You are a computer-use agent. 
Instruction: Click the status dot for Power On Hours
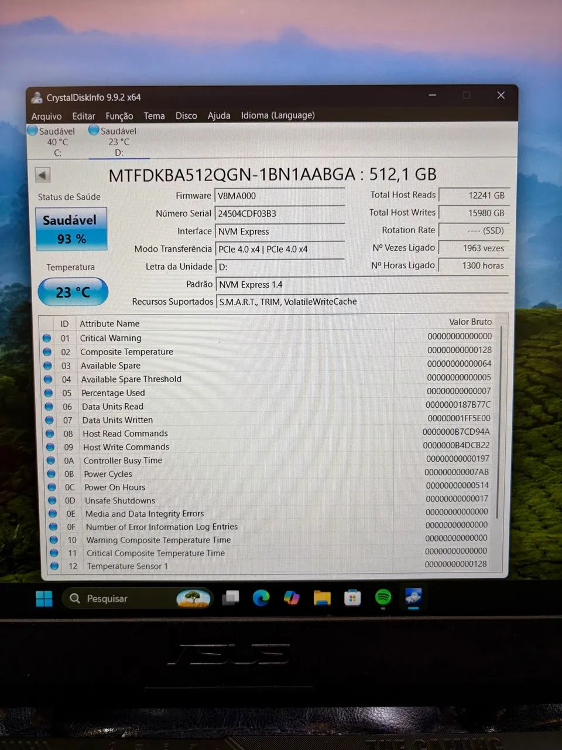click(x=52, y=487)
